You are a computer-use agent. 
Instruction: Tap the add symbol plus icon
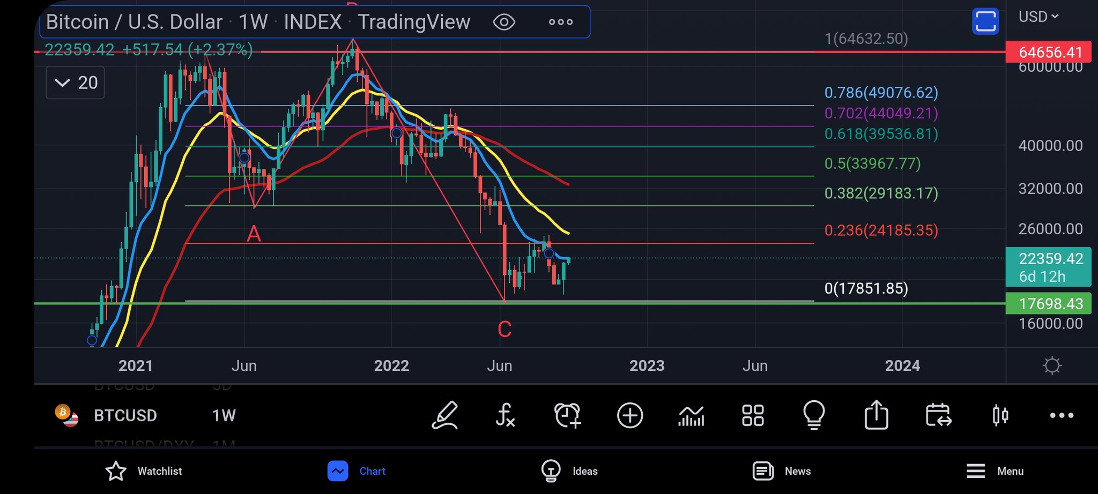(630, 415)
